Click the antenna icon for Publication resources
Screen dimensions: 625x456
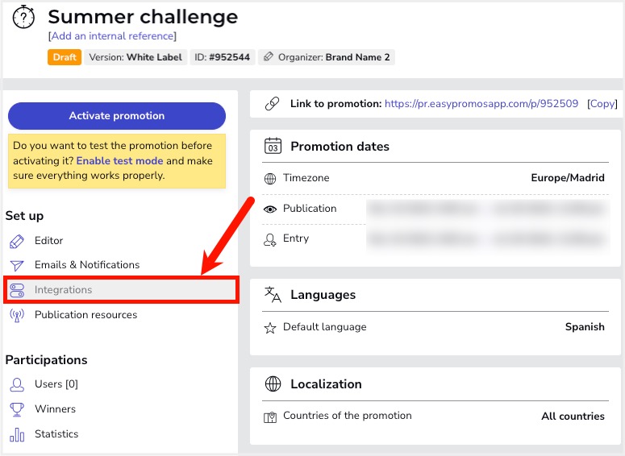point(17,316)
